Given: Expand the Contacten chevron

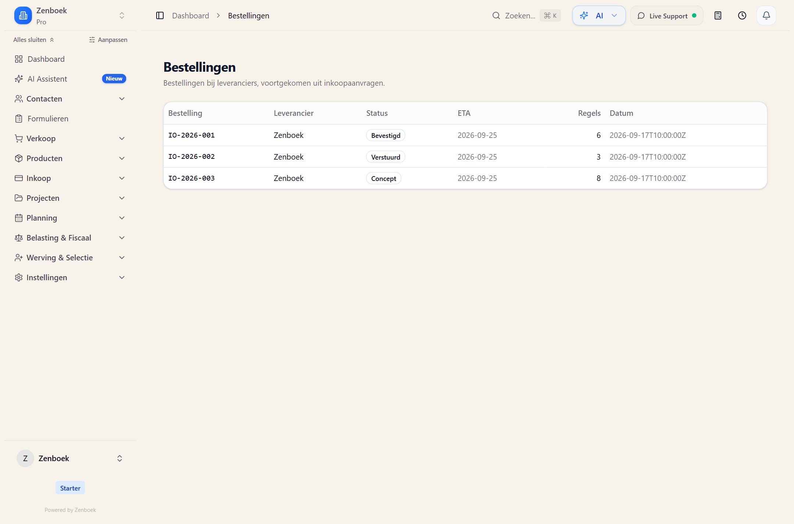Looking at the screenshot, I should (122, 99).
